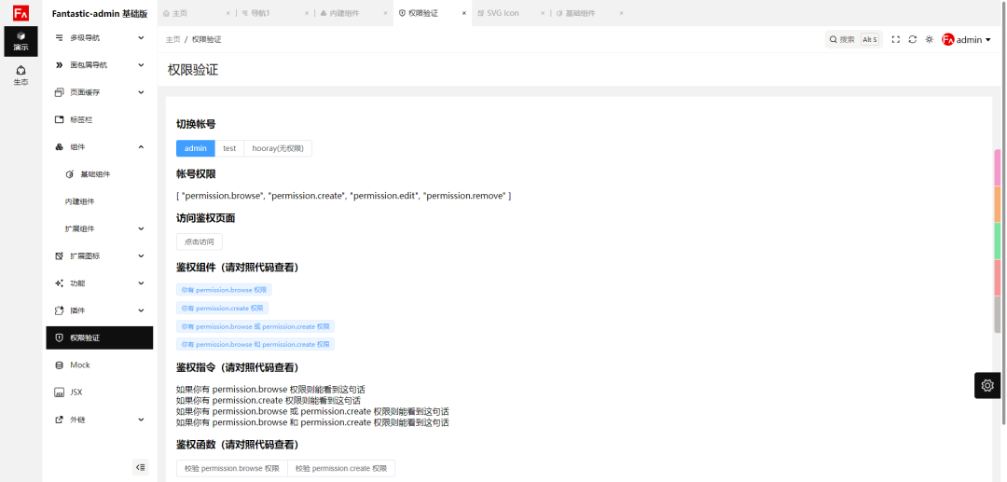The height and width of the screenshot is (482, 1007).
Task: Select hooray(无权限) account option
Action: click(278, 148)
